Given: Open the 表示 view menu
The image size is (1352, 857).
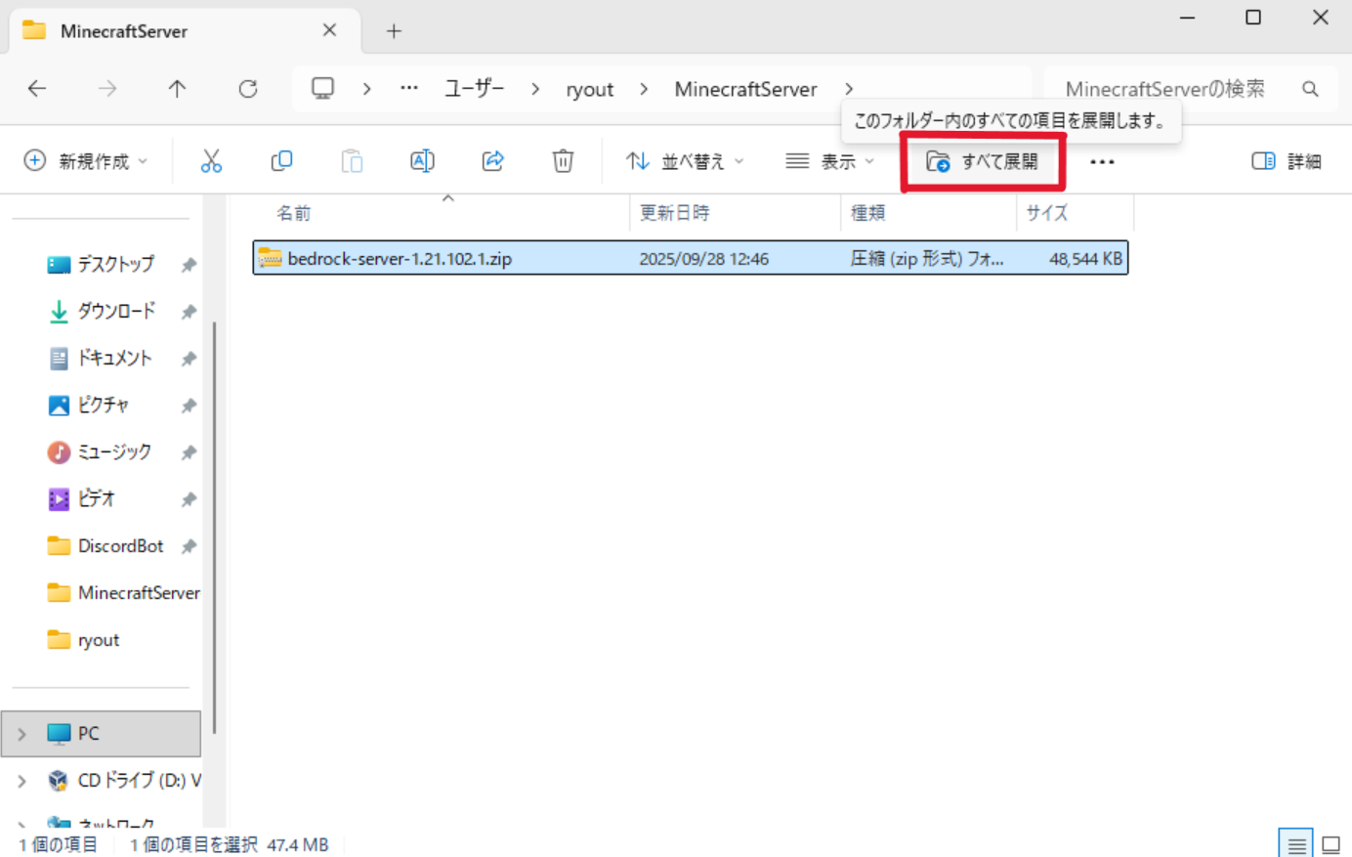Looking at the screenshot, I should [829, 161].
